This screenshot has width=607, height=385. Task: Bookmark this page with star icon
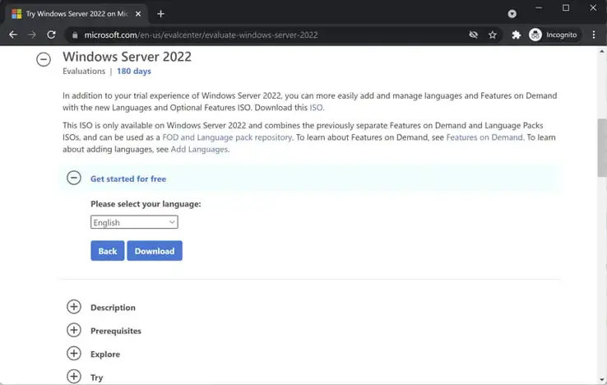point(493,35)
